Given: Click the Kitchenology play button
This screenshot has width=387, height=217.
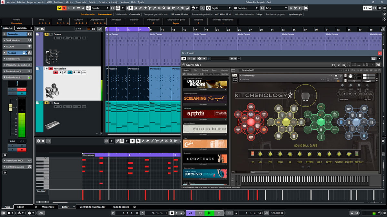Looking at the screenshot, I should point(345,94).
